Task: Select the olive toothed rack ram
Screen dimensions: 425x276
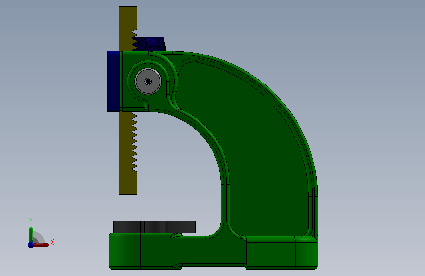Action: click(127, 152)
